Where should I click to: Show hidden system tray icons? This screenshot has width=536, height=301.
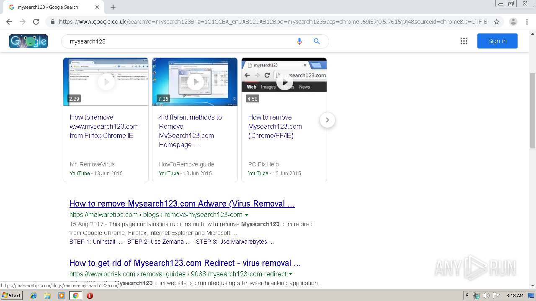point(467,296)
